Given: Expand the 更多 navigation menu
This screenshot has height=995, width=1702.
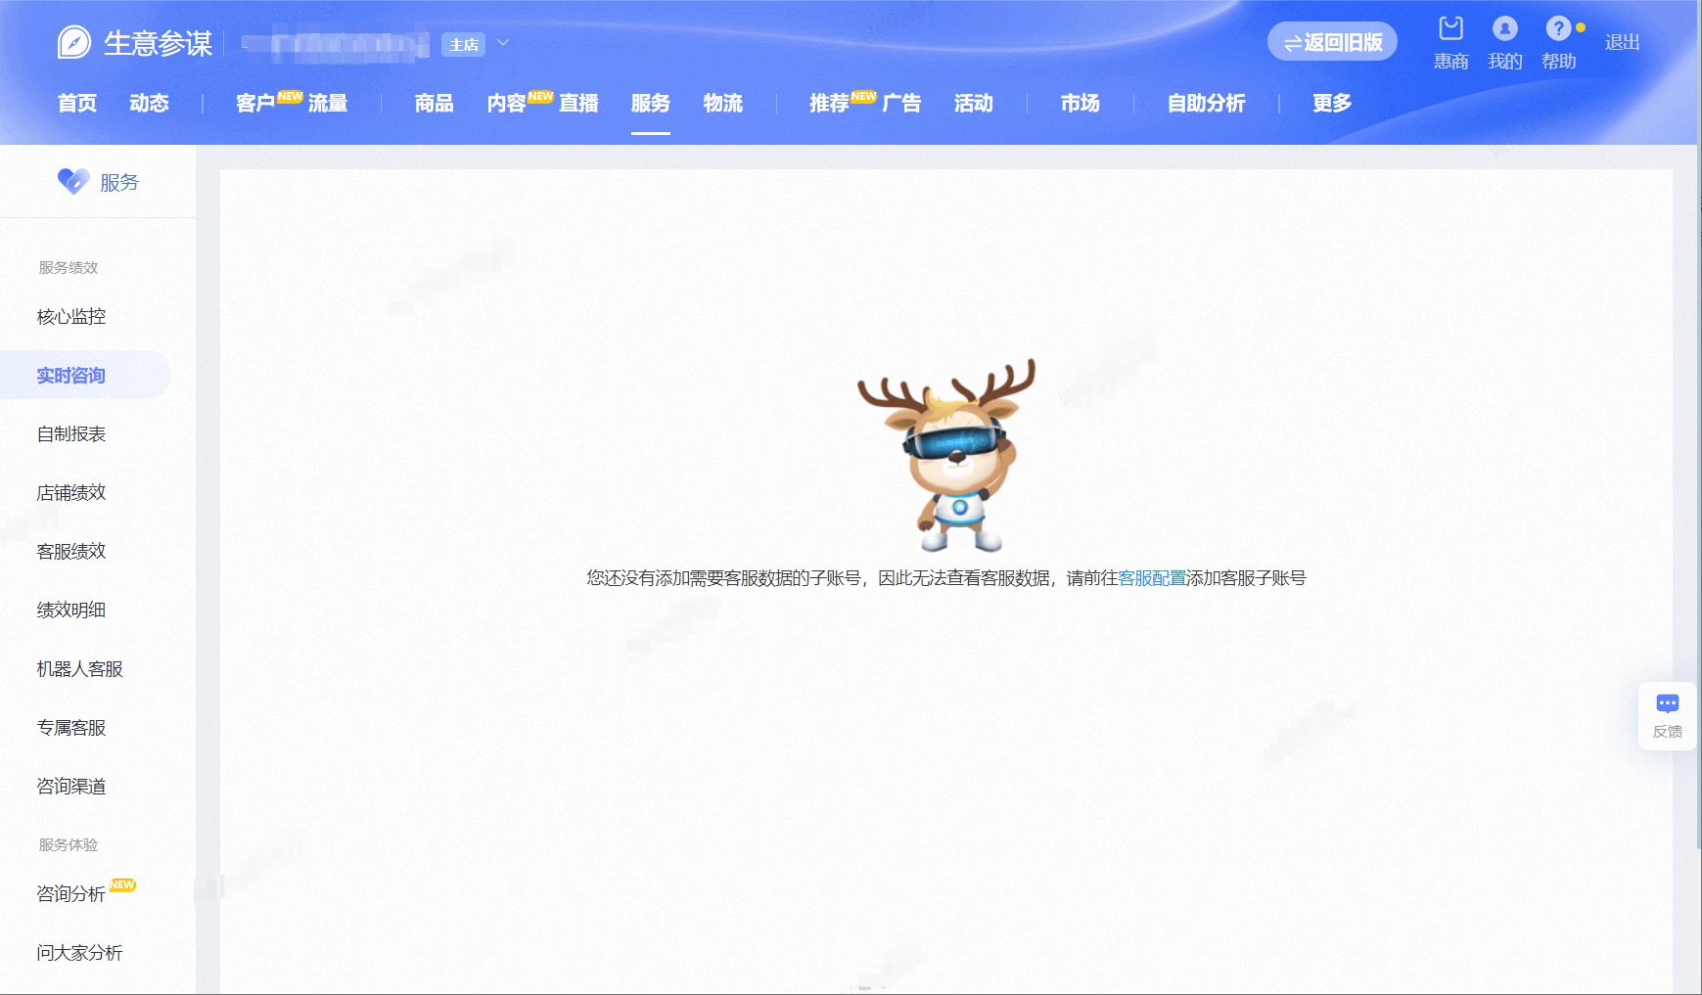Looking at the screenshot, I should pos(1332,104).
